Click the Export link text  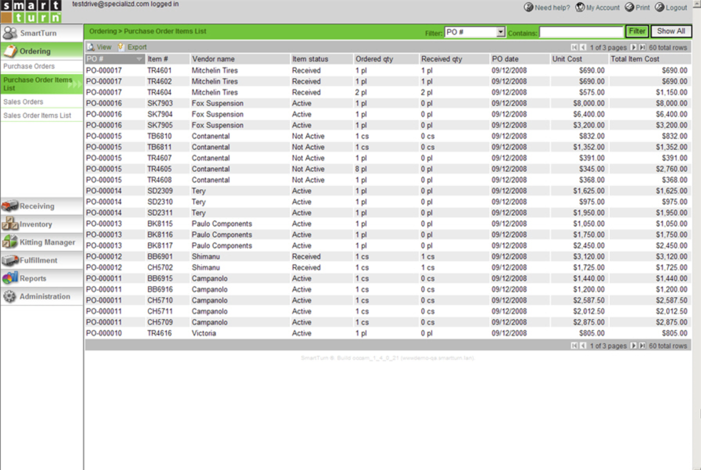(137, 47)
